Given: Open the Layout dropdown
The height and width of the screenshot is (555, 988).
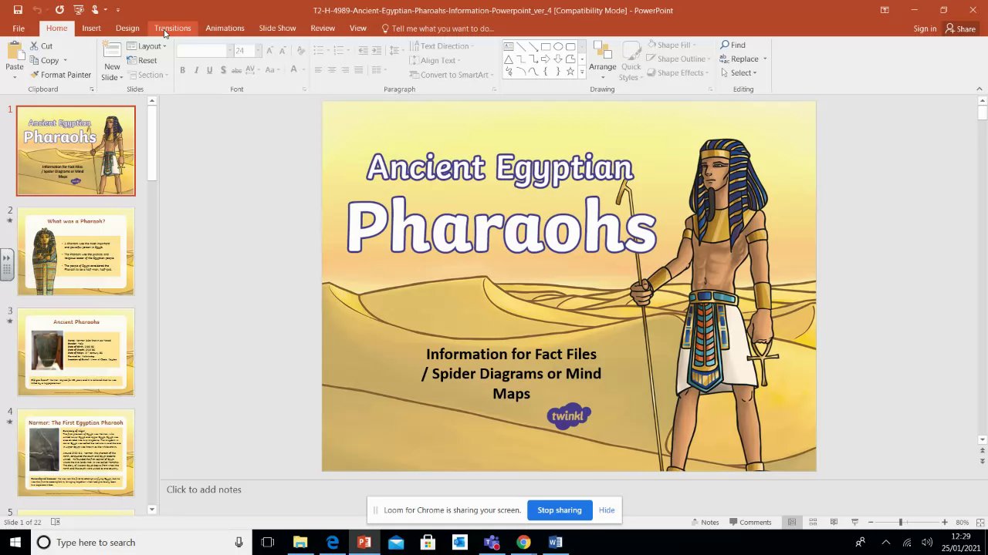Looking at the screenshot, I should (147, 46).
